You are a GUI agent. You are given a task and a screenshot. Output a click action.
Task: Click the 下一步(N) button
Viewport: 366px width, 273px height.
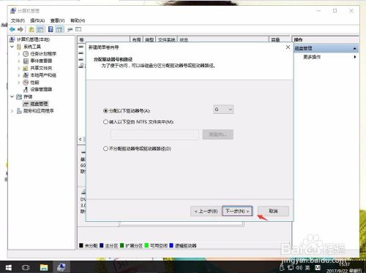(x=237, y=211)
